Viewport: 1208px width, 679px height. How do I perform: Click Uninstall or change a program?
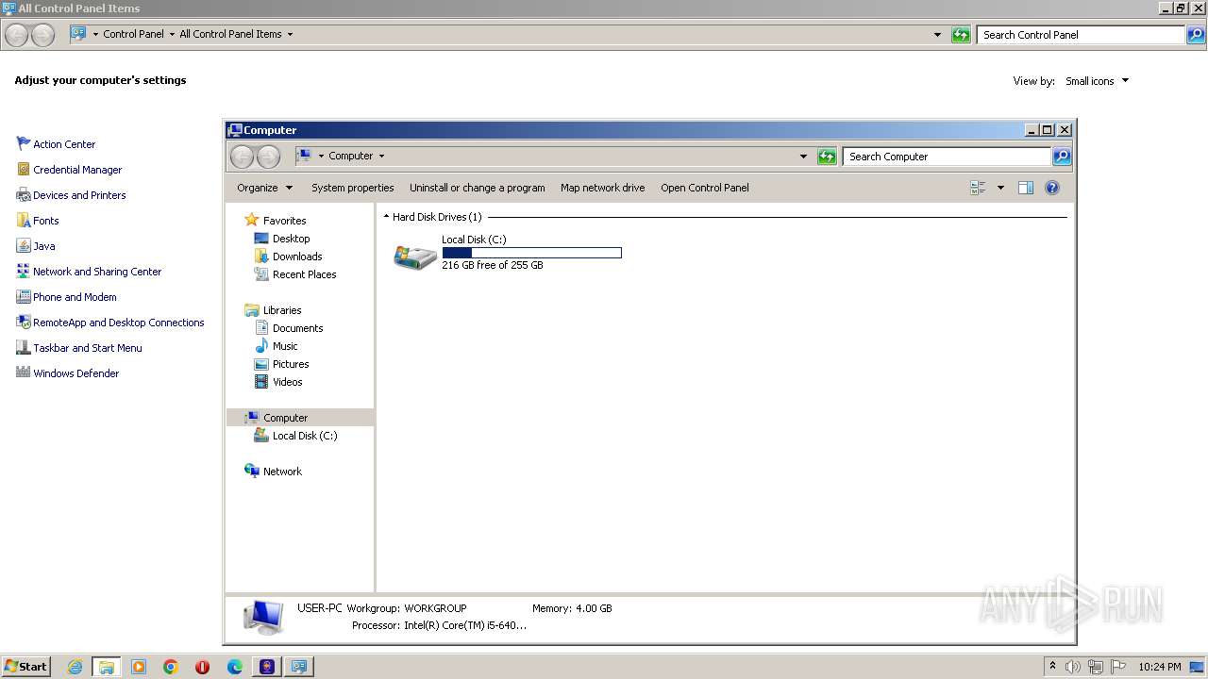click(478, 188)
